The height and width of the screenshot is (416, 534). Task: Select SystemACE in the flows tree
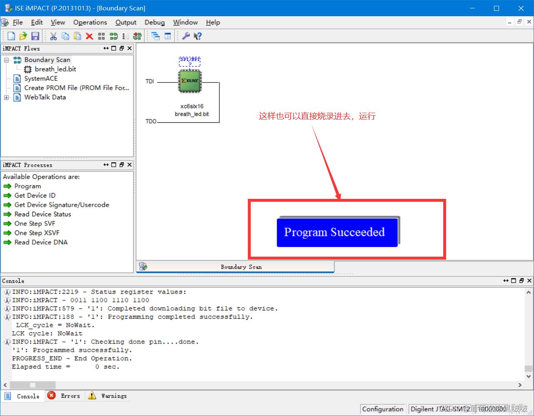[x=41, y=79]
